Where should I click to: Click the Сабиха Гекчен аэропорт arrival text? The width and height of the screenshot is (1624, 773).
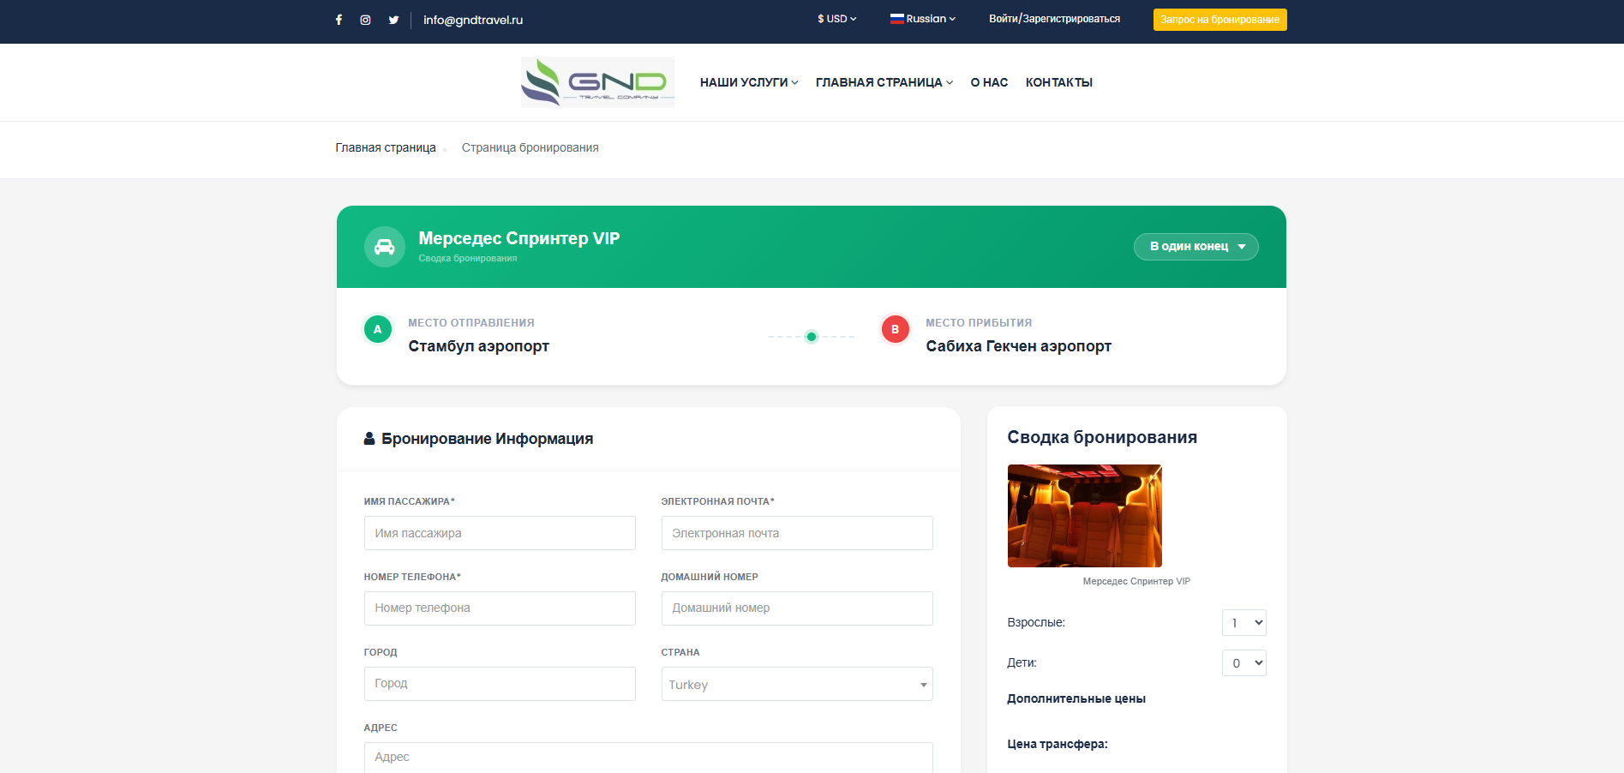[1019, 346]
